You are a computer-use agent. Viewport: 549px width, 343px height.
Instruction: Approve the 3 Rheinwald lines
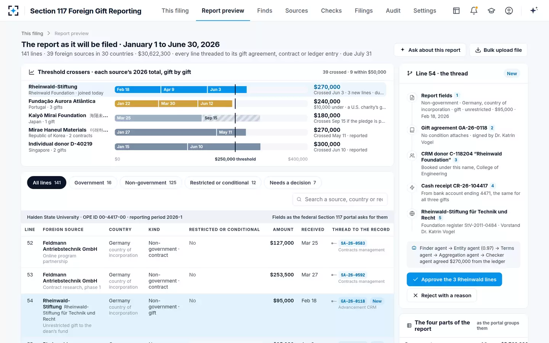pos(454,279)
